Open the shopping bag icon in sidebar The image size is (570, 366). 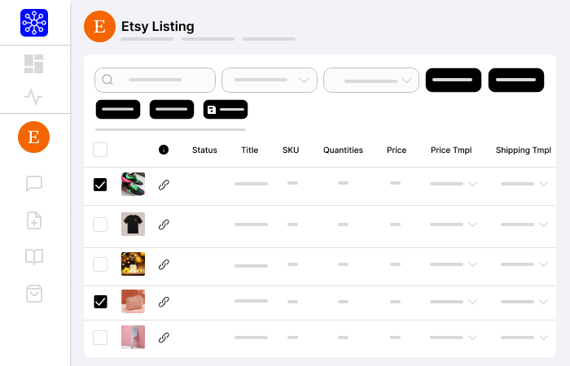click(34, 294)
